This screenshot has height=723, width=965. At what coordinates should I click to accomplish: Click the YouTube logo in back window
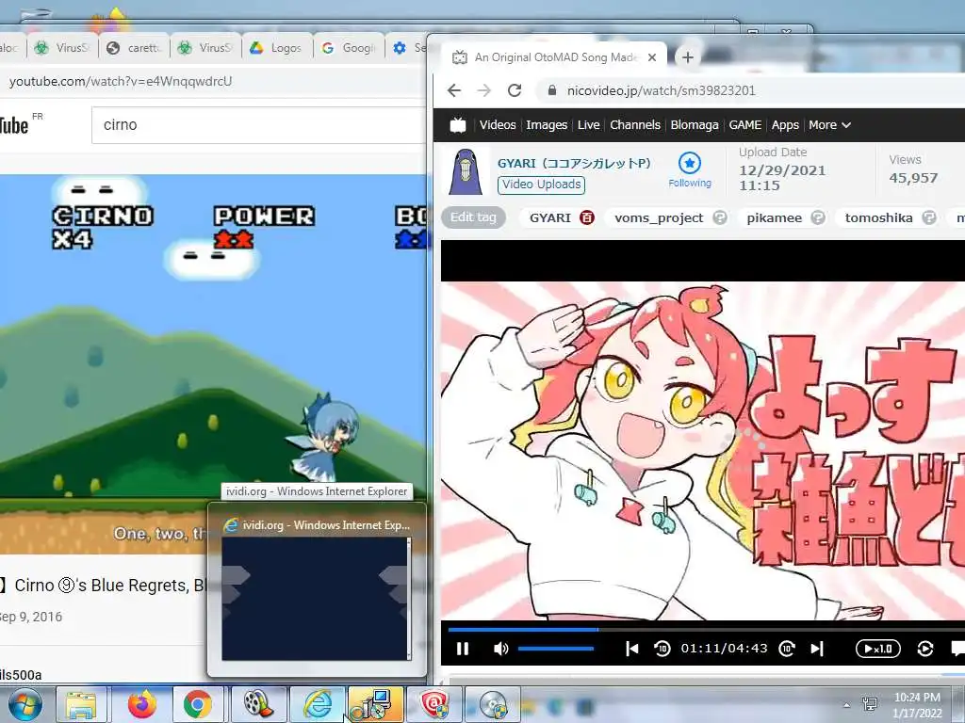click(x=13, y=125)
